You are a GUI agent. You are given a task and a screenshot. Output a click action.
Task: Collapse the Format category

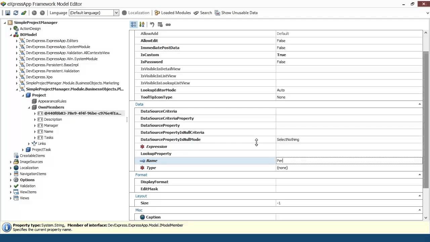[420, 175]
